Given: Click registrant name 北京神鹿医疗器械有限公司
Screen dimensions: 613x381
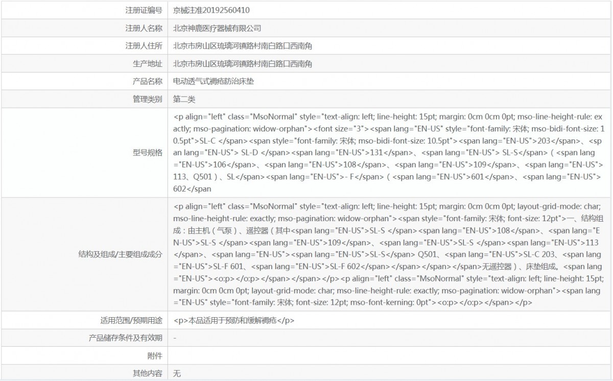Looking at the screenshot, I should (217, 28).
